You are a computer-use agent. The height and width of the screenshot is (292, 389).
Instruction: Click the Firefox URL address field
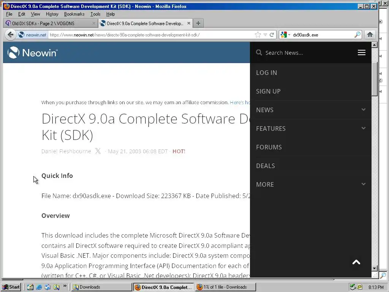point(151,35)
